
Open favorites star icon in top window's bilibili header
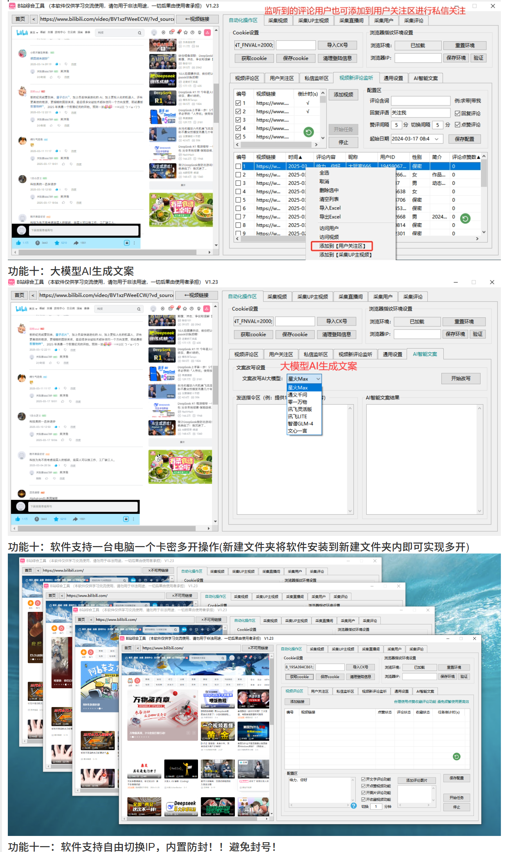185,33
